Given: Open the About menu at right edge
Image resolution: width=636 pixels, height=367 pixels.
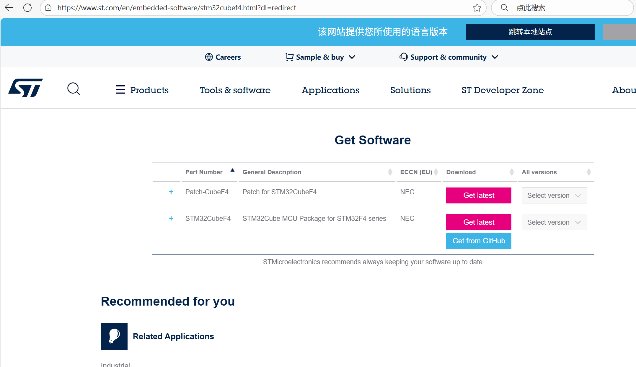Looking at the screenshot, I should 624,90.
